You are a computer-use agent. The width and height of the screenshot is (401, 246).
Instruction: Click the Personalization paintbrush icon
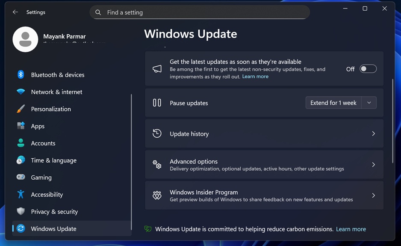point(21,109)
